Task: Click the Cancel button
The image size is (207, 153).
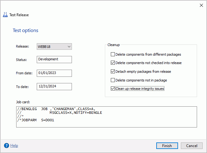Action: (x=192, y=146)
